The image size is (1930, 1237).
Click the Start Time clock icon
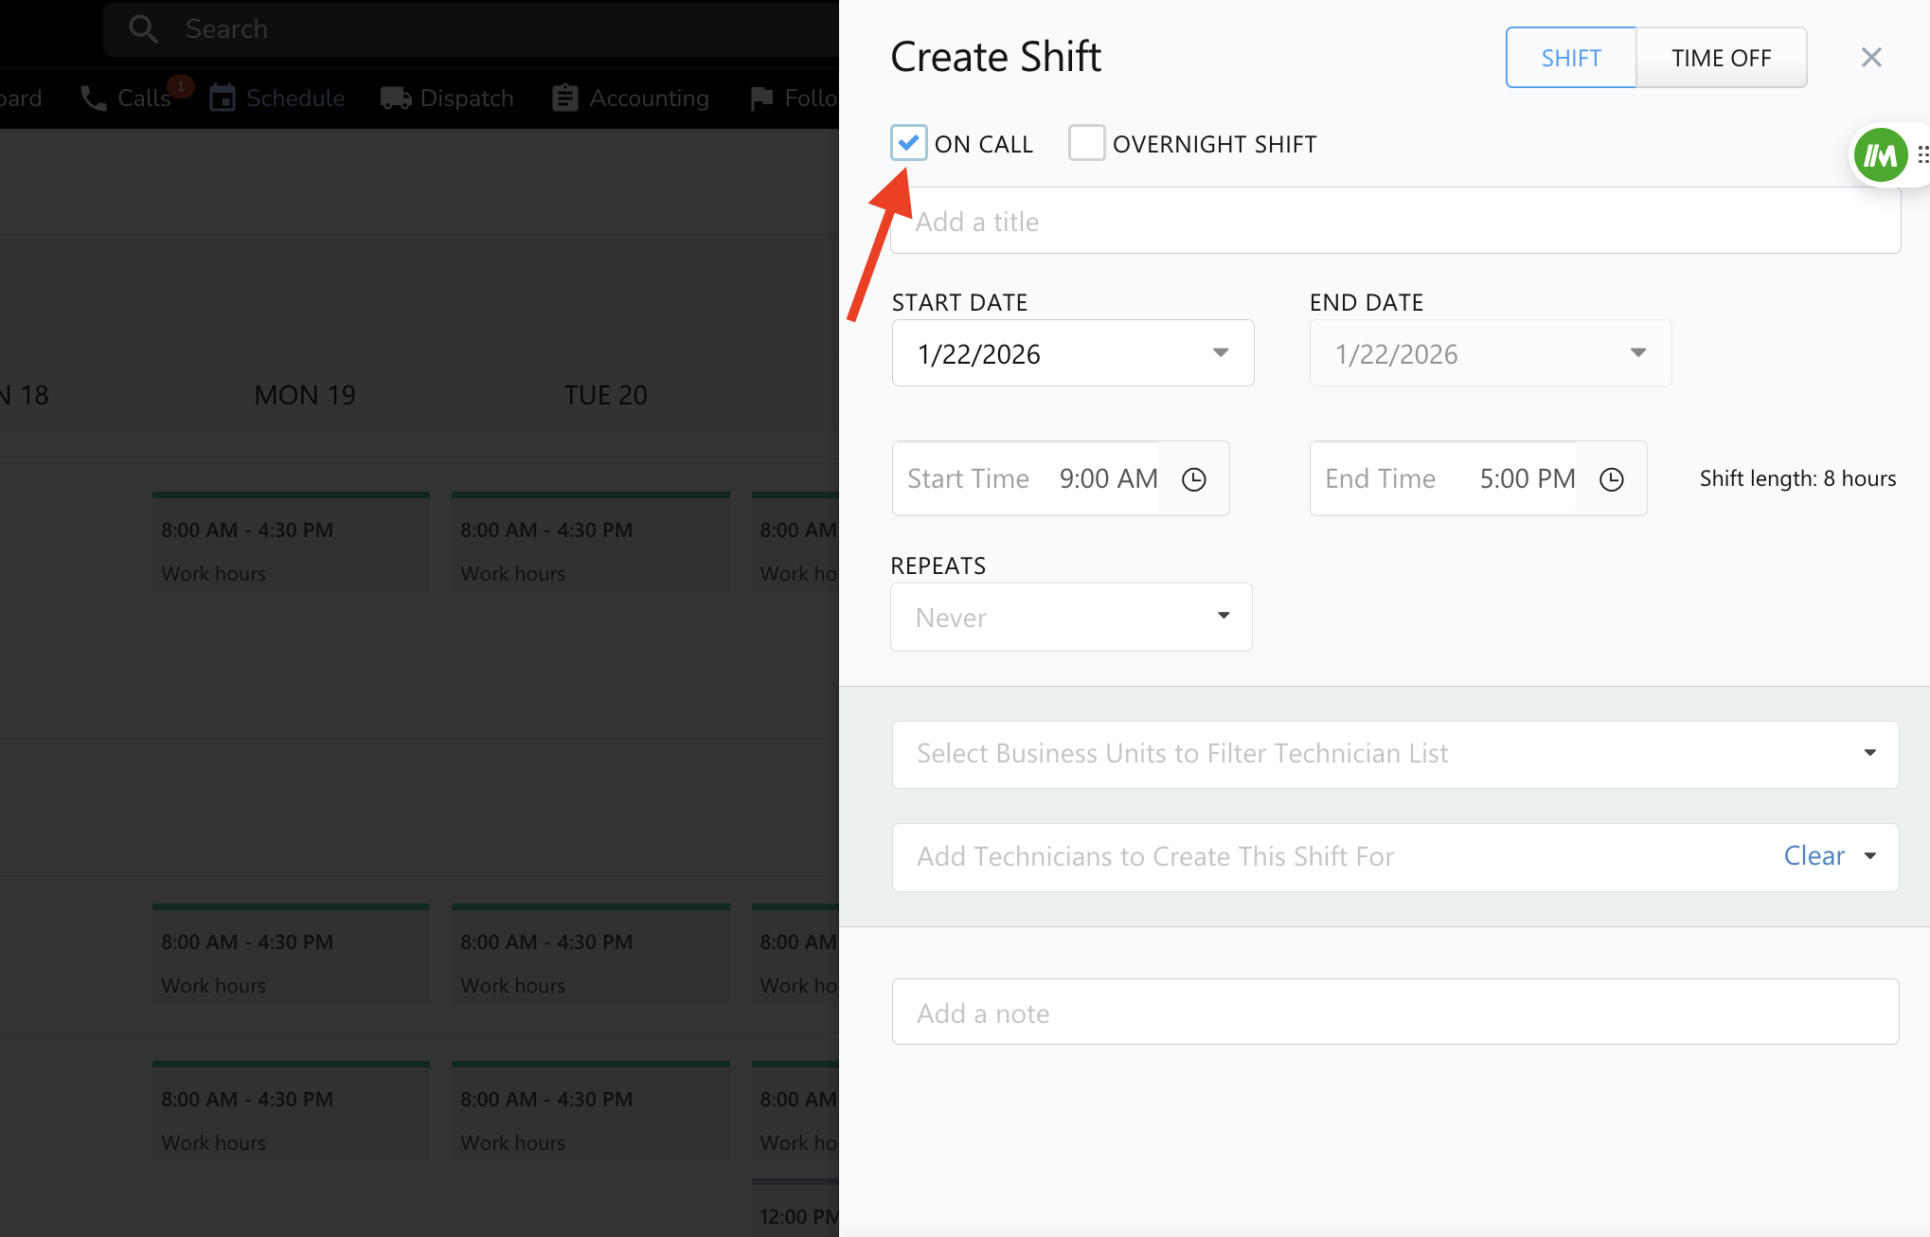click(1194, 479)
